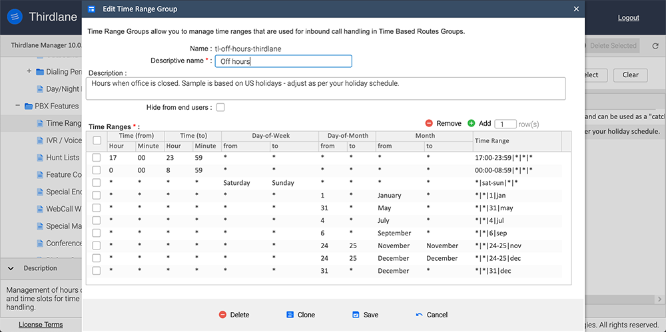This screenshot has height=332, width=666.
Task: Click the refresh icon in background toolbar
Action: point(655,46)
